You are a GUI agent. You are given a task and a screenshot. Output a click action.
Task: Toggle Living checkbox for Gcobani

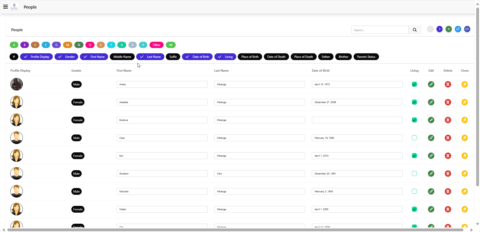coord(414,173)
